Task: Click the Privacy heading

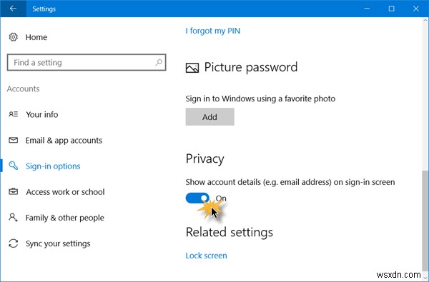Action: click(205, 158)
